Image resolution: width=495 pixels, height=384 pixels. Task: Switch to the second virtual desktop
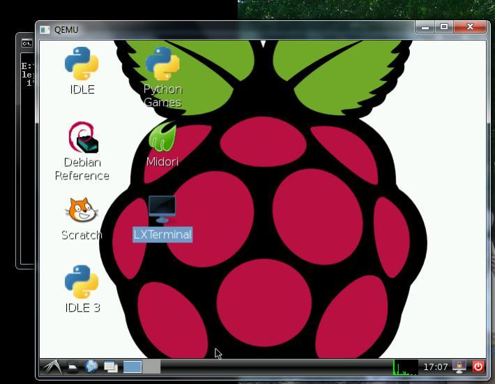pyautogui.click(x=152, y=367)
